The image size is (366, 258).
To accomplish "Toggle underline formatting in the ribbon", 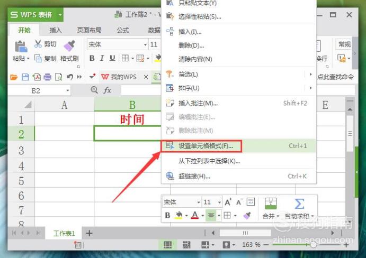I will pos(112,58).
